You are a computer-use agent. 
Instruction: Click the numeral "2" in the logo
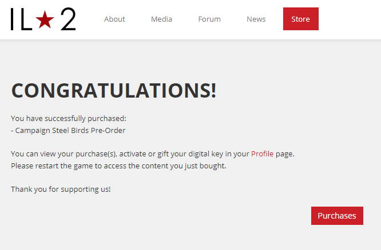pyautogui.click(x=68, y=19)
